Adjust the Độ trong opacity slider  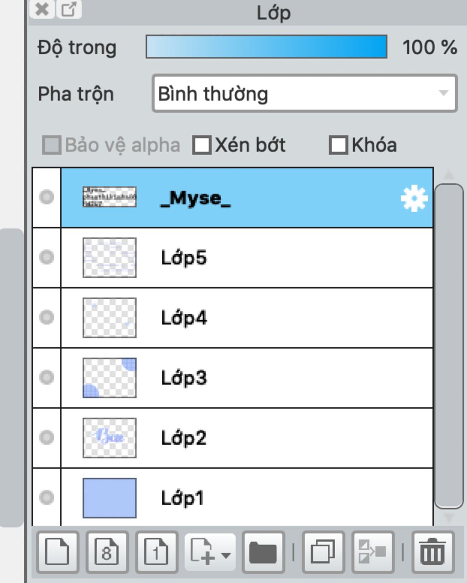(266, 47)
